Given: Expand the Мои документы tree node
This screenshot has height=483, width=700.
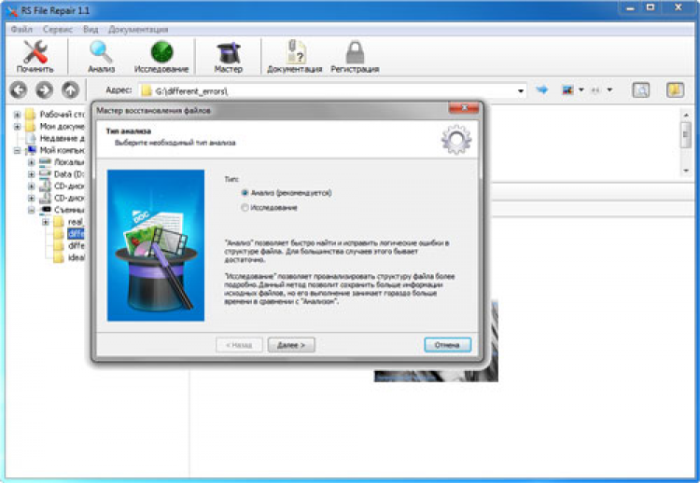Looking at the screenshot, I should coord(17,127).
